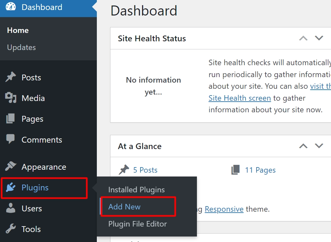Click the 11 Pages link
Image resolution: width=331 pixels, height=242 pixels.
click(260, 170)
